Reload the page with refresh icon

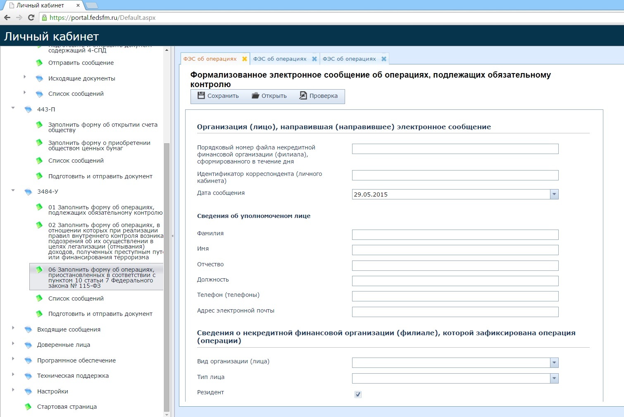pyautogui.click(x=31, y=17)
